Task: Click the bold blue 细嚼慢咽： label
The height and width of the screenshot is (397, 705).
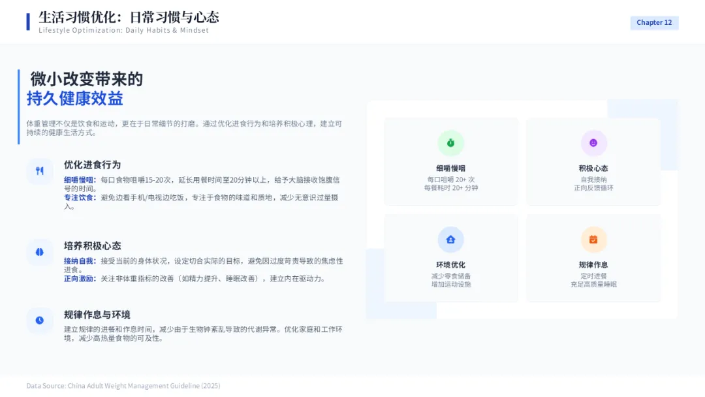Action: tap(80, 180)
